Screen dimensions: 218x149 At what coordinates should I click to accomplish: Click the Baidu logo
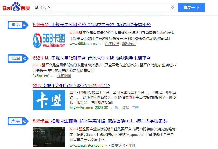[x=16, y=6]
